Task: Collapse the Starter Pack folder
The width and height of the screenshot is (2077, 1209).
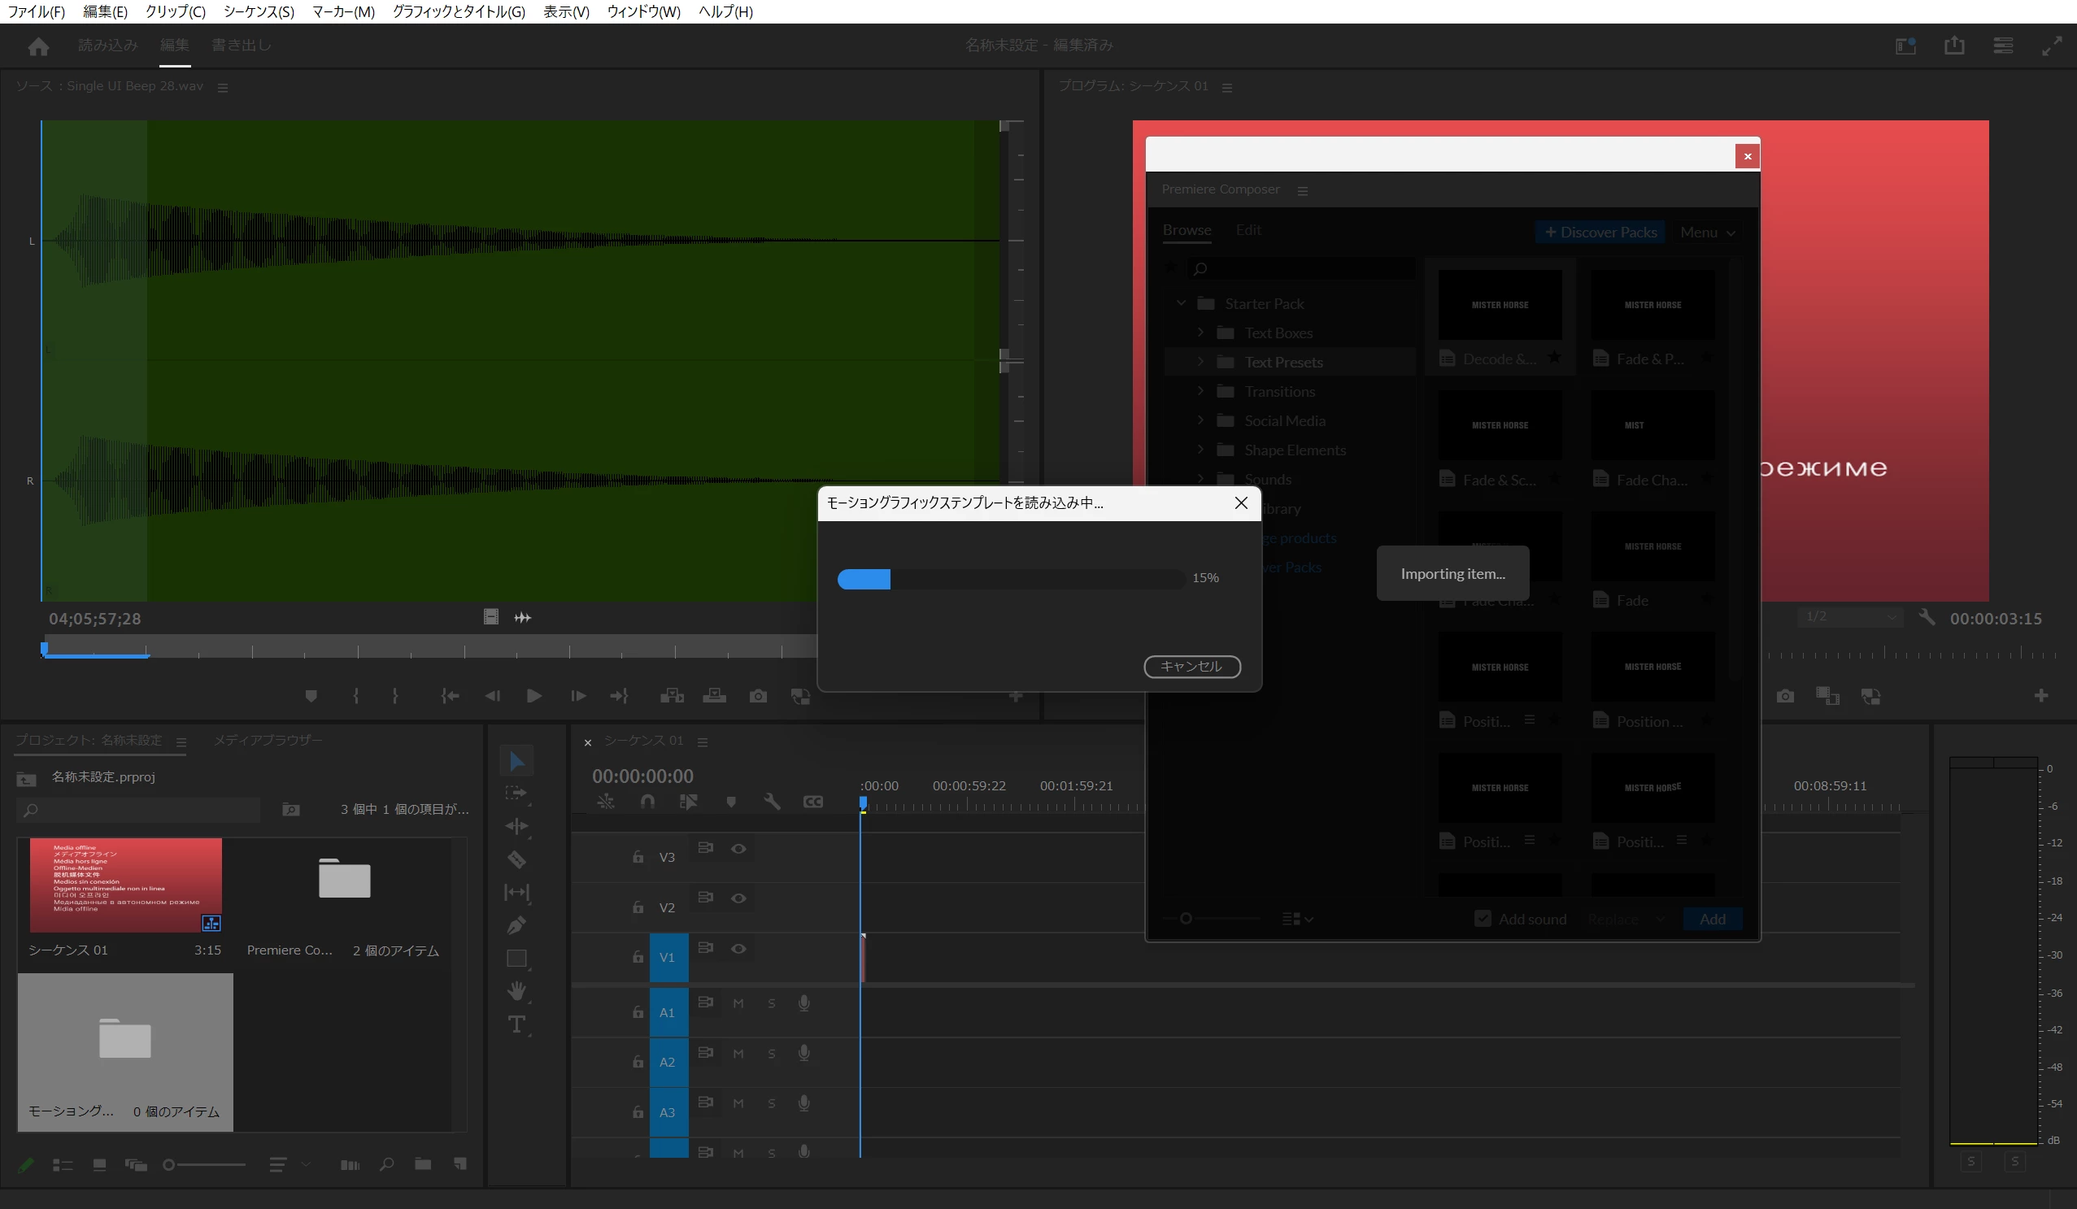Action: pos(1181,303)
